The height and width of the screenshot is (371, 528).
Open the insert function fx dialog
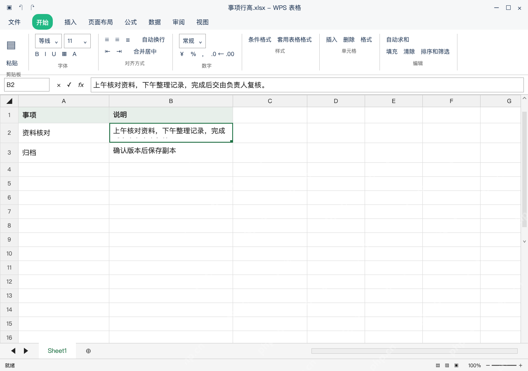[81, 85]
